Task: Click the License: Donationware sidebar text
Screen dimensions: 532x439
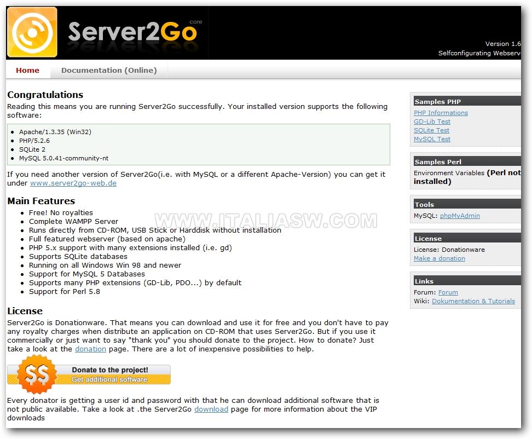Action: (449, 250)
